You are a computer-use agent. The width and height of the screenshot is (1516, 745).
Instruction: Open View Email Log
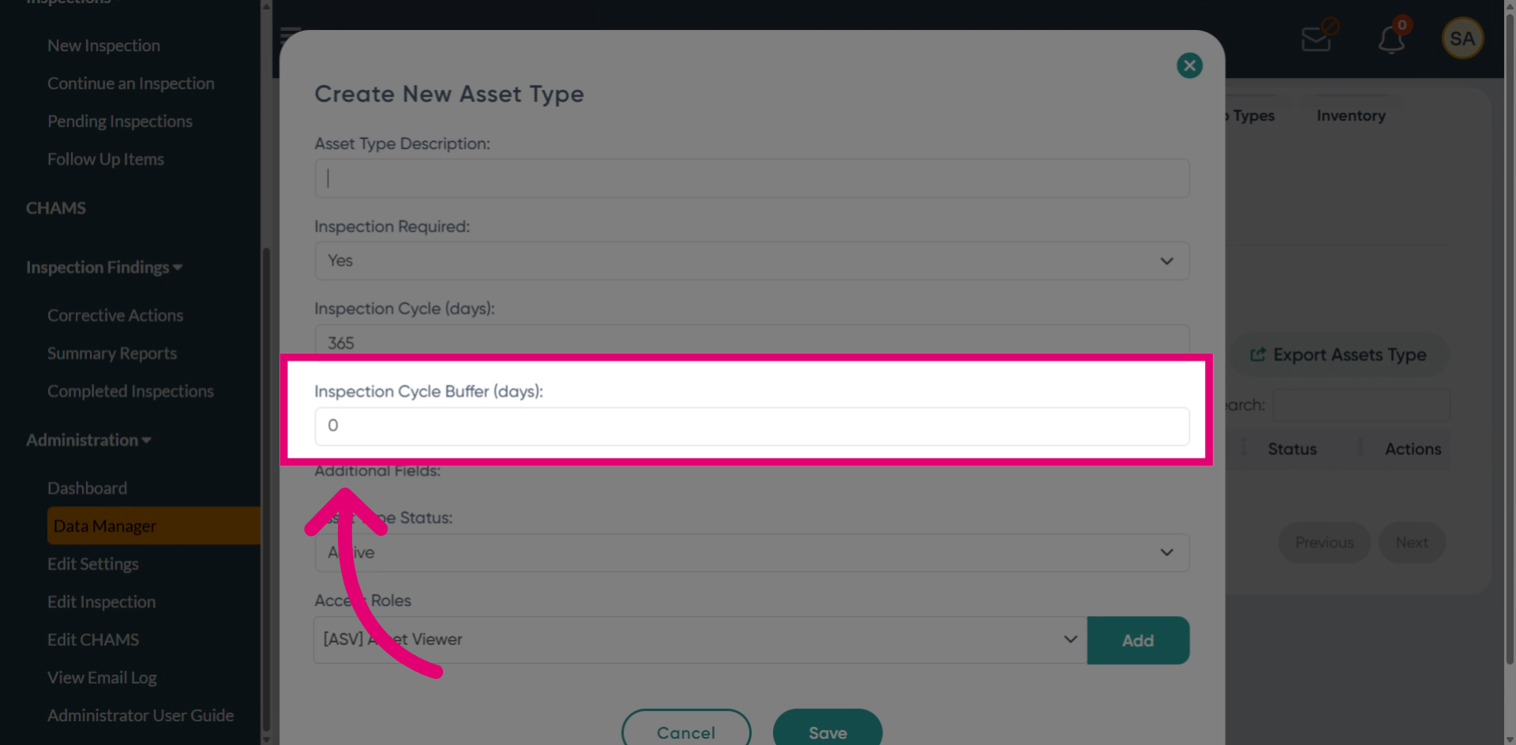(x=102, y=678)
